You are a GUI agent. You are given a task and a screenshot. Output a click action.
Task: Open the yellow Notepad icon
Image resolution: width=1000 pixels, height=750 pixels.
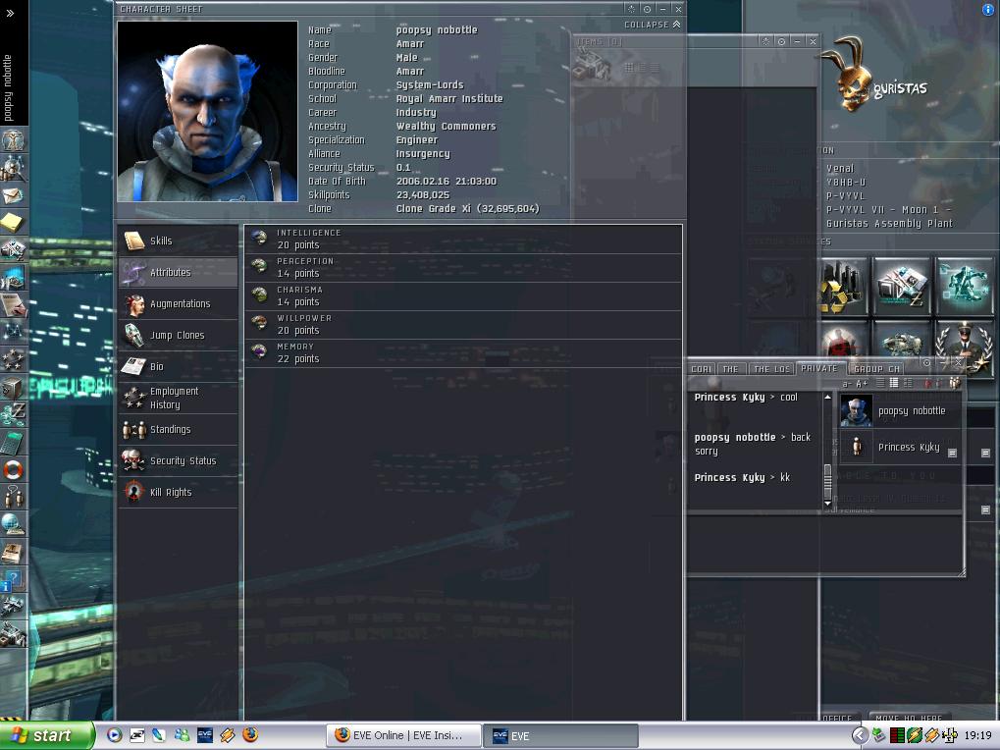pos(13,223)
